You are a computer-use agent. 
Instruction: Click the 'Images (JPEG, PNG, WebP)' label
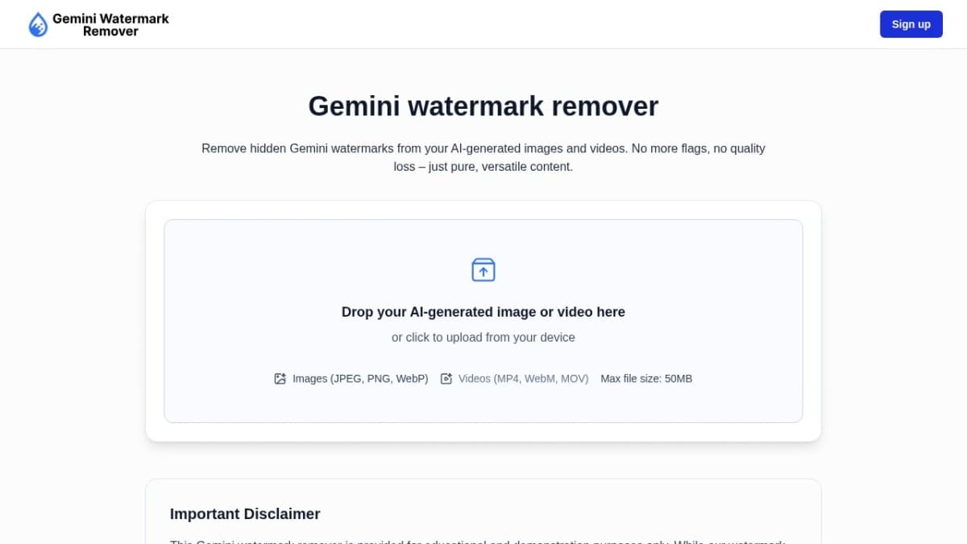360,378
